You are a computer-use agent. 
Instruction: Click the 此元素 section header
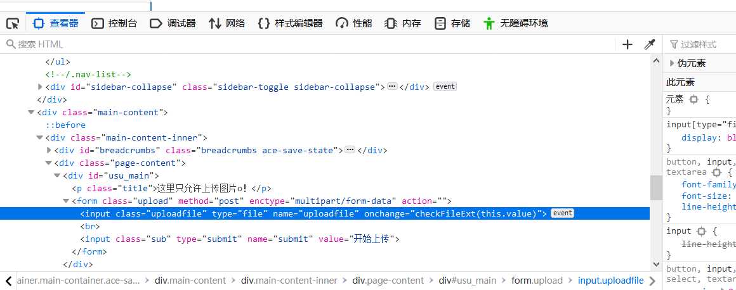pos(699,82)
